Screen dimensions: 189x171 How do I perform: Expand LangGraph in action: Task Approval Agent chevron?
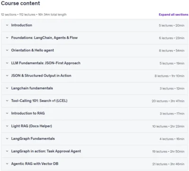tap(7, 151)
